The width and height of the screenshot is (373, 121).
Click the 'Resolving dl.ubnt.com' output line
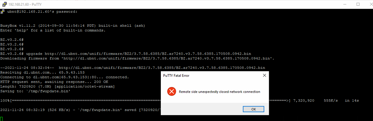(x=42, y=72)
